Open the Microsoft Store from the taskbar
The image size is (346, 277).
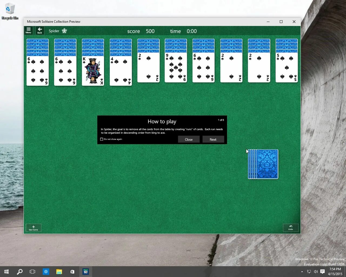pyautogui.click(x=72, y=271)
